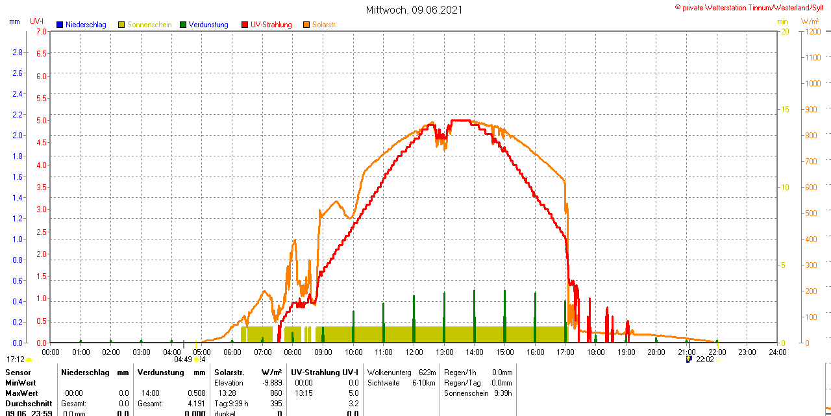Click the red UV-Strahlung legend swatch
831x416 pixels.
click(x=245, y=25)
